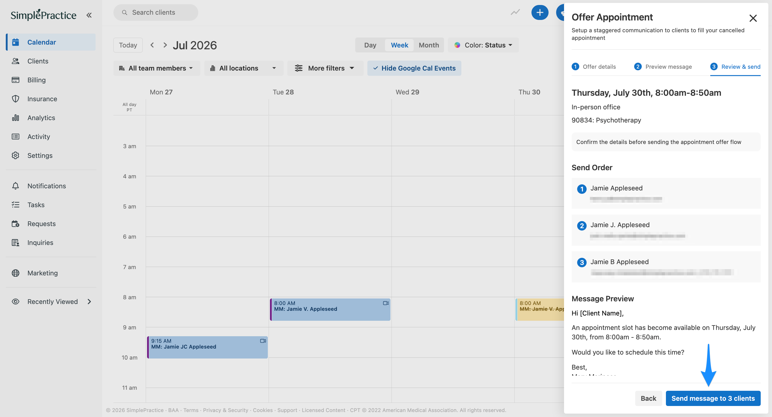
Task: Open Color: Status dropdown
Action: 483,45
